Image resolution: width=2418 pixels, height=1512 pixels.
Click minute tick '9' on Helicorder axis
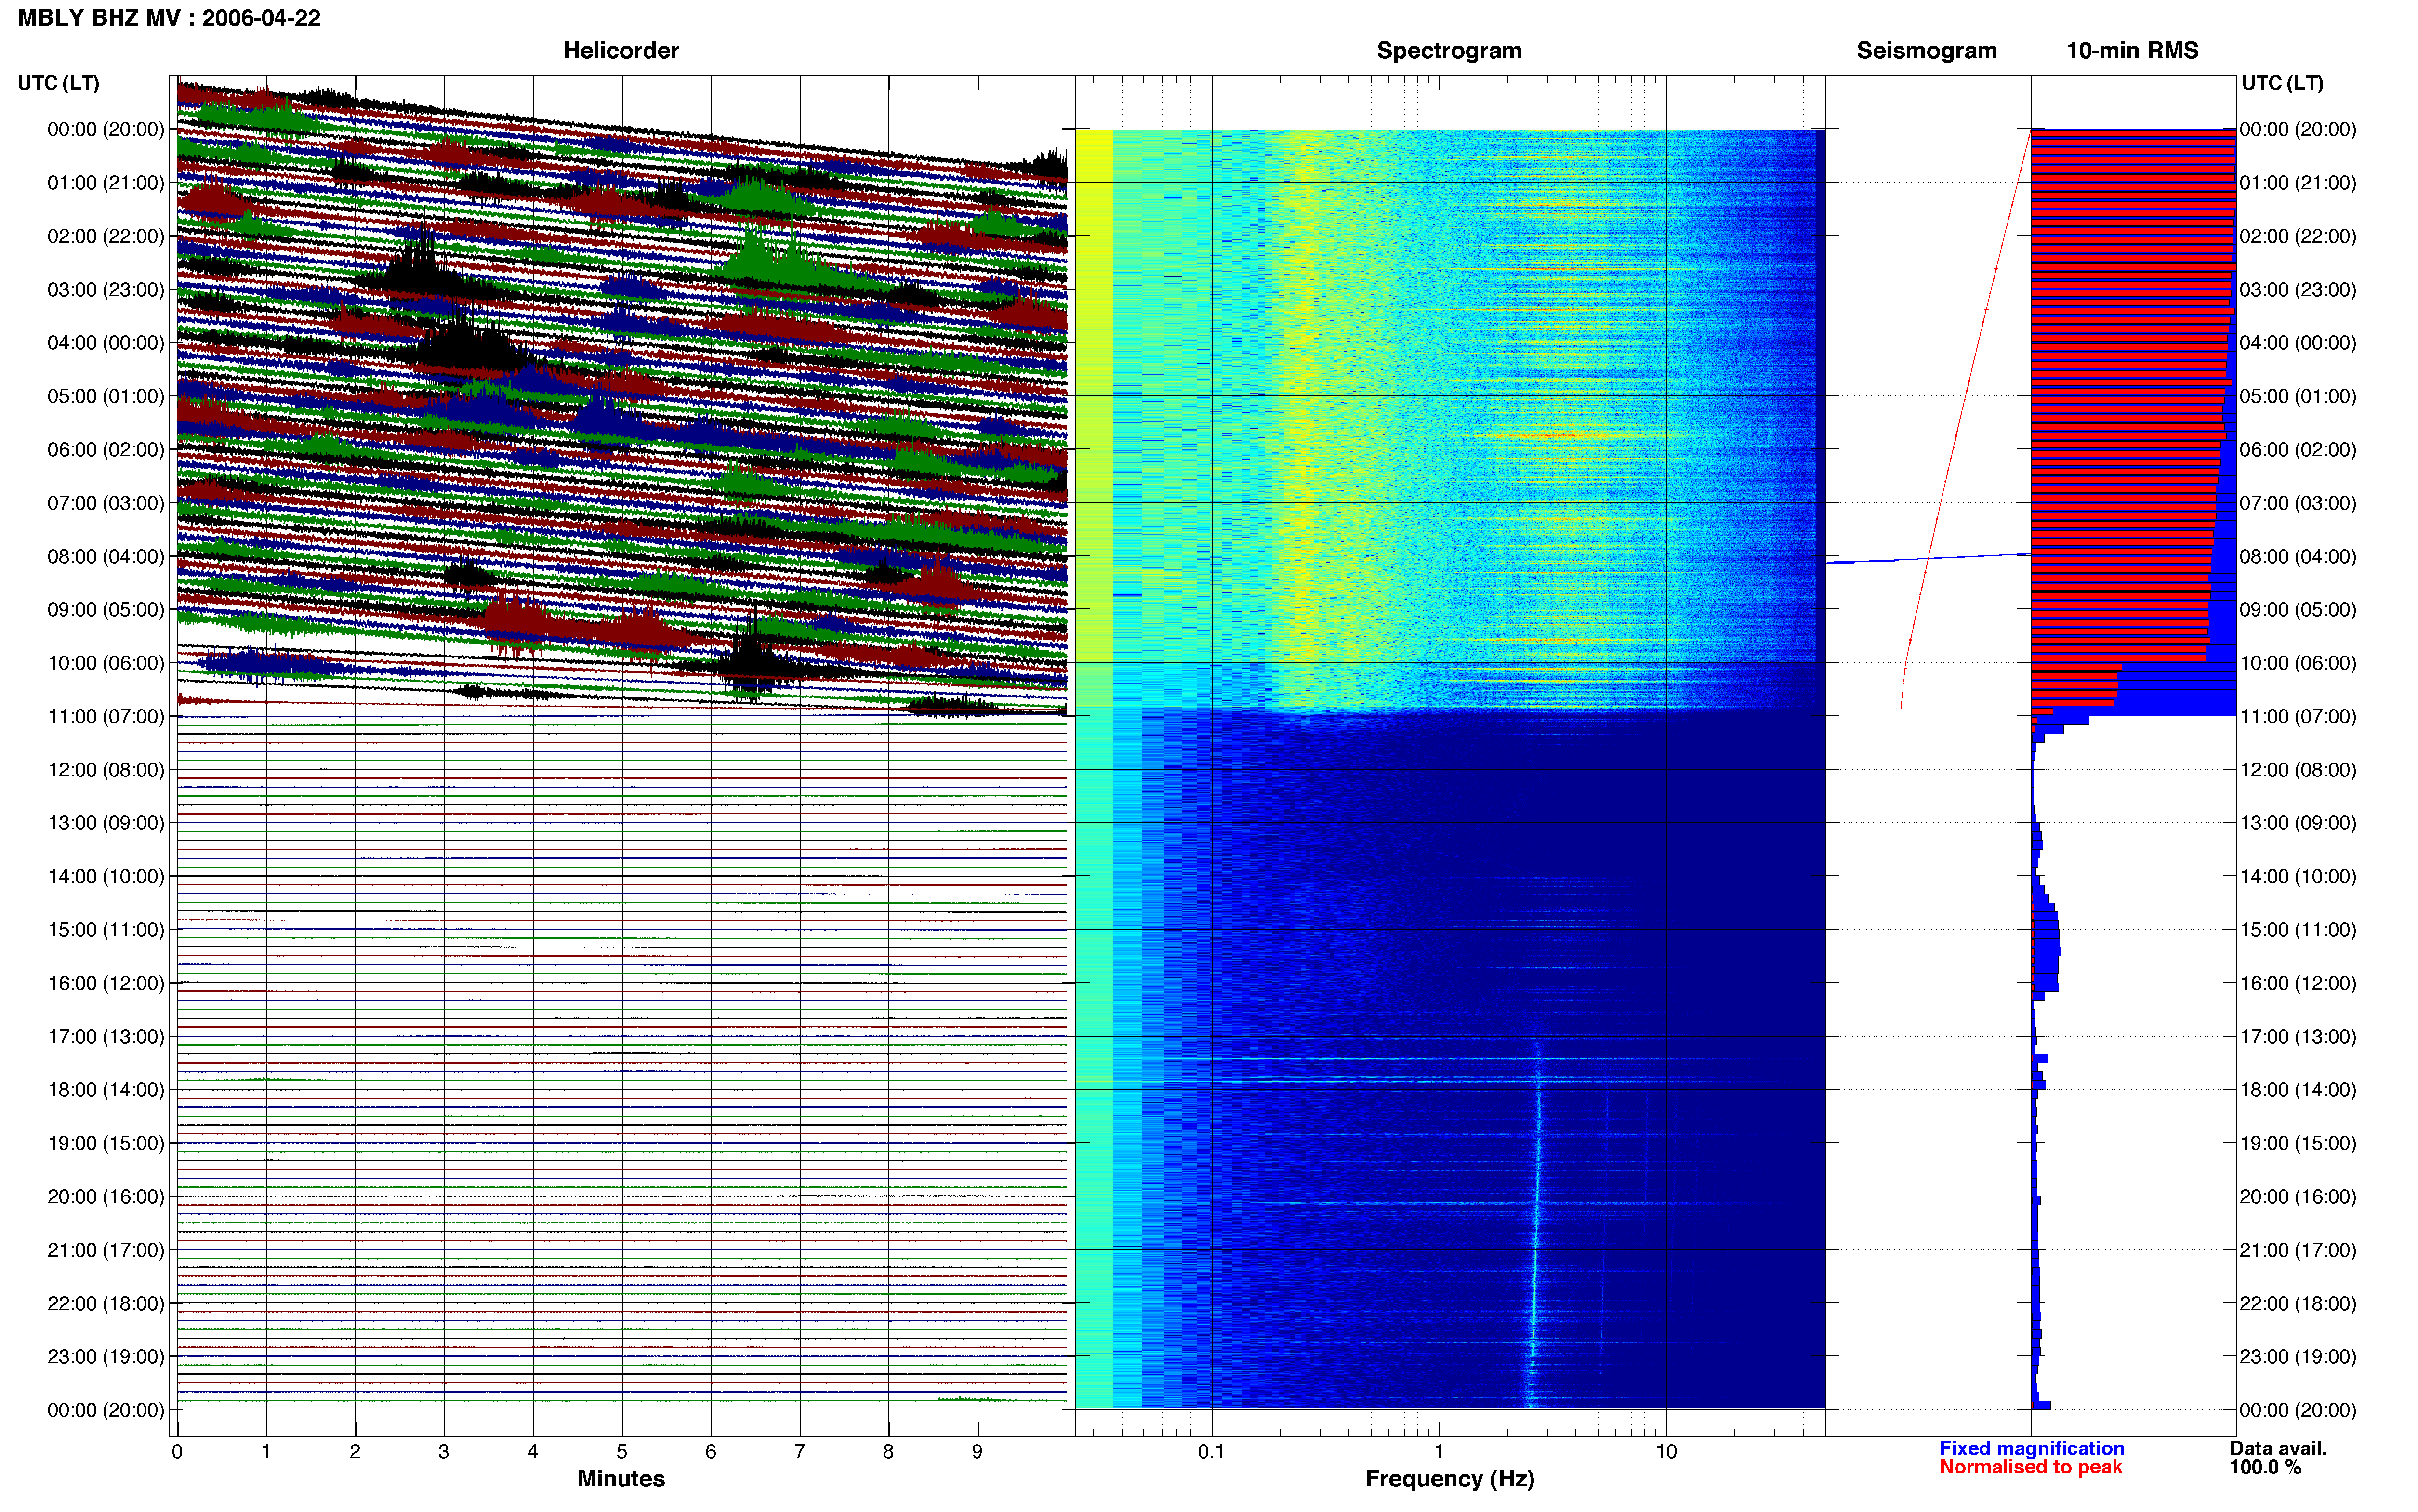[x=977, y=1452]
